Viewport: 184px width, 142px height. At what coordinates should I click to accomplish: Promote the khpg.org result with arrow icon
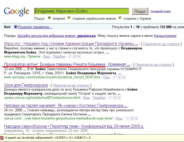tap(75, 57)
